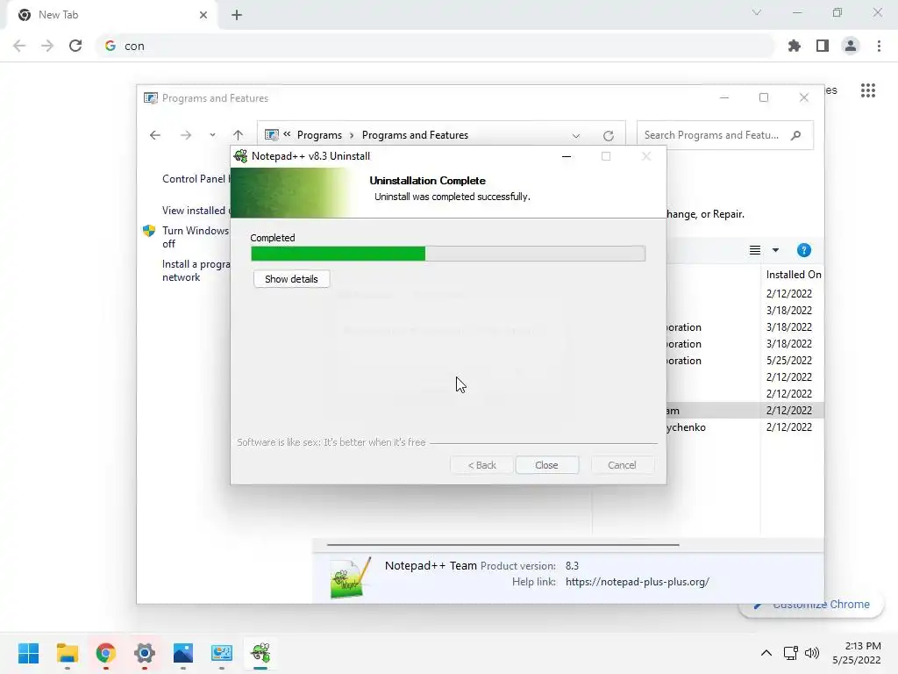Click the grayed Cancel button in uninstaller
Screen dimensions: 898x674
[x=622, y=465]
